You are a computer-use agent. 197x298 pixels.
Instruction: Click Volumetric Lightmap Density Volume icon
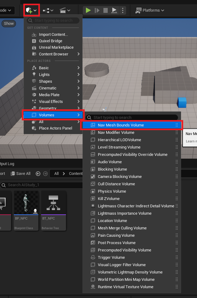pyautogui.click(x=93, y=272)
